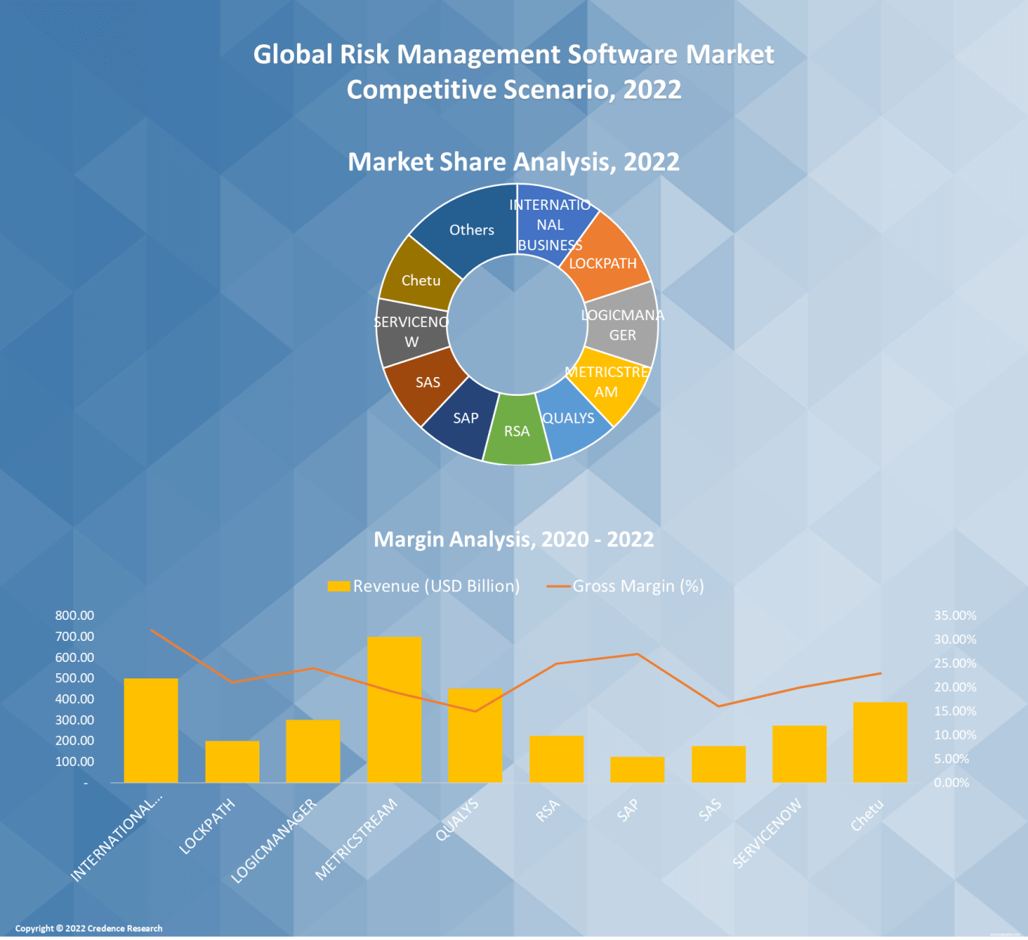
Task: Click the METRICSTREAM revenue bar
Action: click(394, 710)
